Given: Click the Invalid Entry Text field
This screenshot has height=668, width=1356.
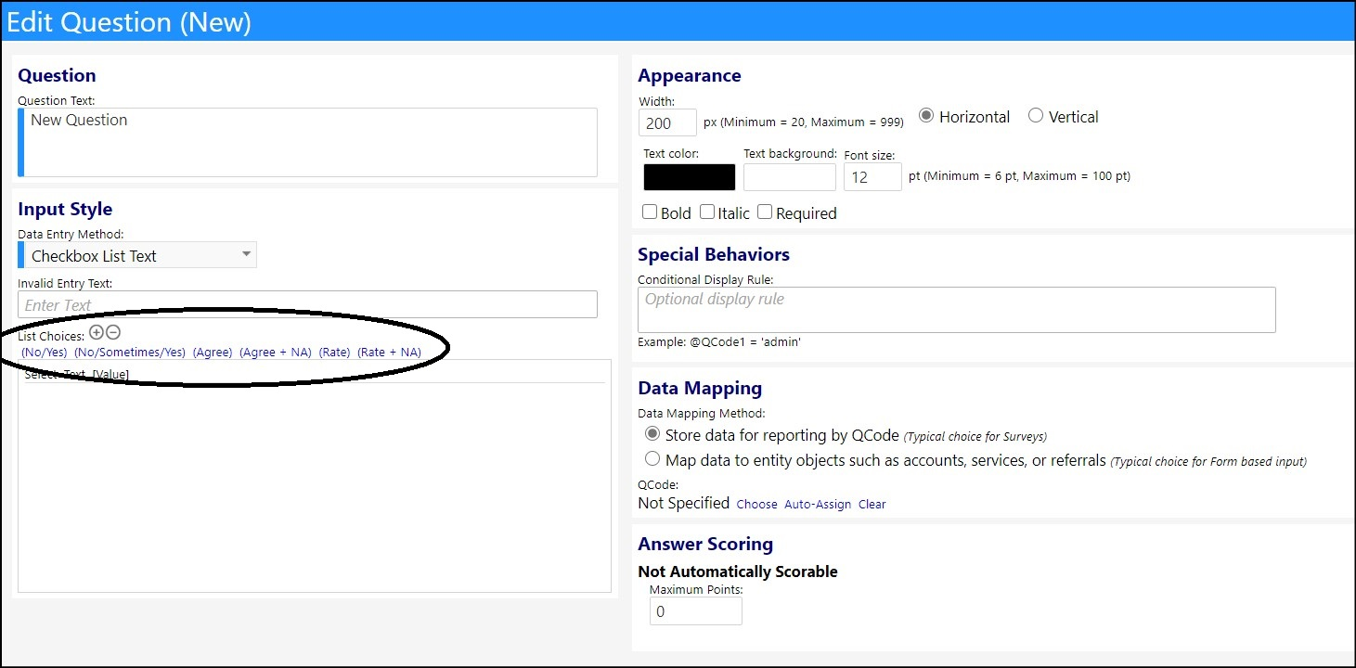Looking at the screenshot, I should tap(307, 304).
